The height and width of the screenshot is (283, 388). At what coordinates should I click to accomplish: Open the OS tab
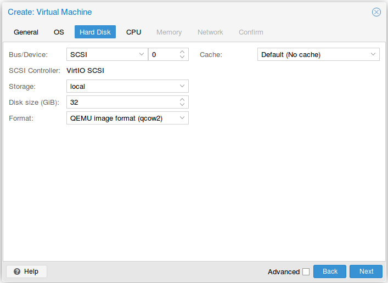point(59,32)
